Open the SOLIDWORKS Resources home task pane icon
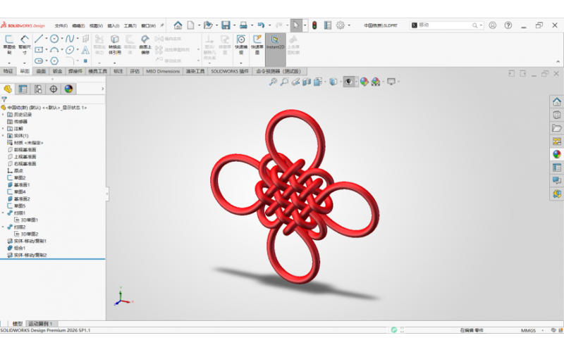The image size is (564, 352). coord(557,101)
